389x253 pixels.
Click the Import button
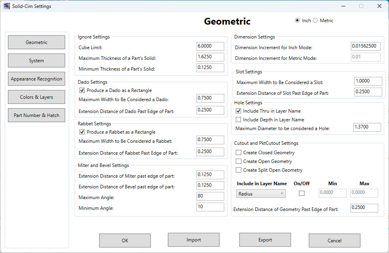[194, 240]
